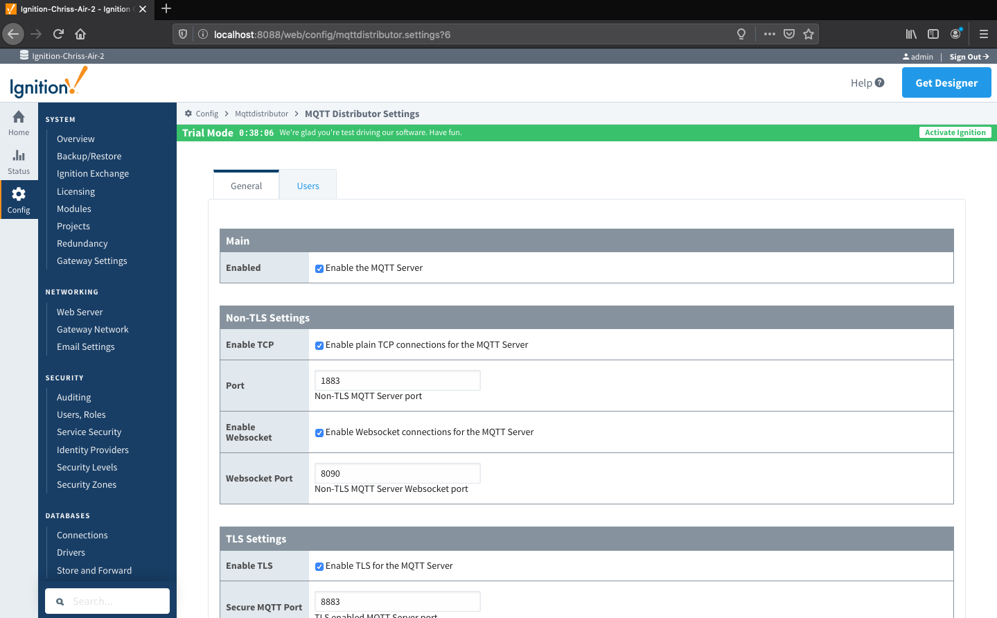Open Ignition Exchange in the sidebar
This screenshot has width=997, height=618.
[x=93, y=173]
